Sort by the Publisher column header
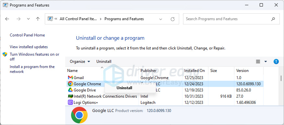The image size is (284, 125). [149, 71]
